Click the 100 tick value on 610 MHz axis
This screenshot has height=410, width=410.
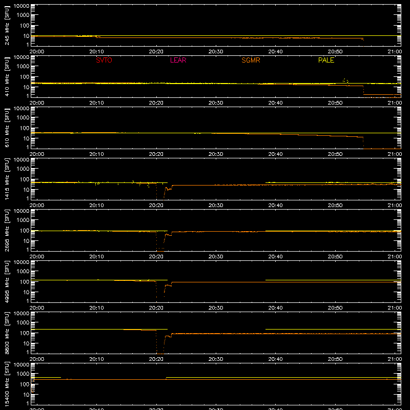25,128
